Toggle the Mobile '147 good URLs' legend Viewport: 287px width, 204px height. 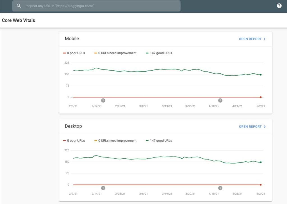click(159, 53)
